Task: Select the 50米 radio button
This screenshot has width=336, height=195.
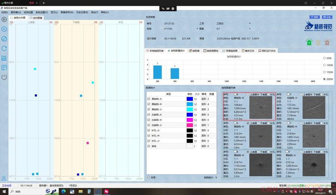Action: coord(324,58)
